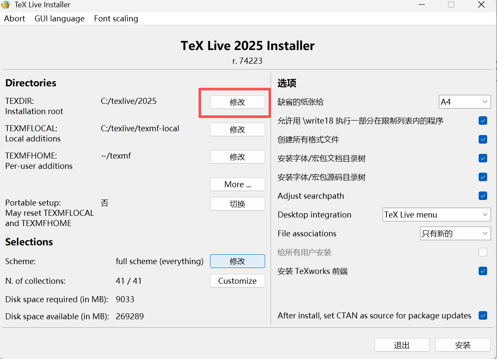This screenshot has height=359, width=497.
Task: Open the More... directory options
Action: click(237, 184)
